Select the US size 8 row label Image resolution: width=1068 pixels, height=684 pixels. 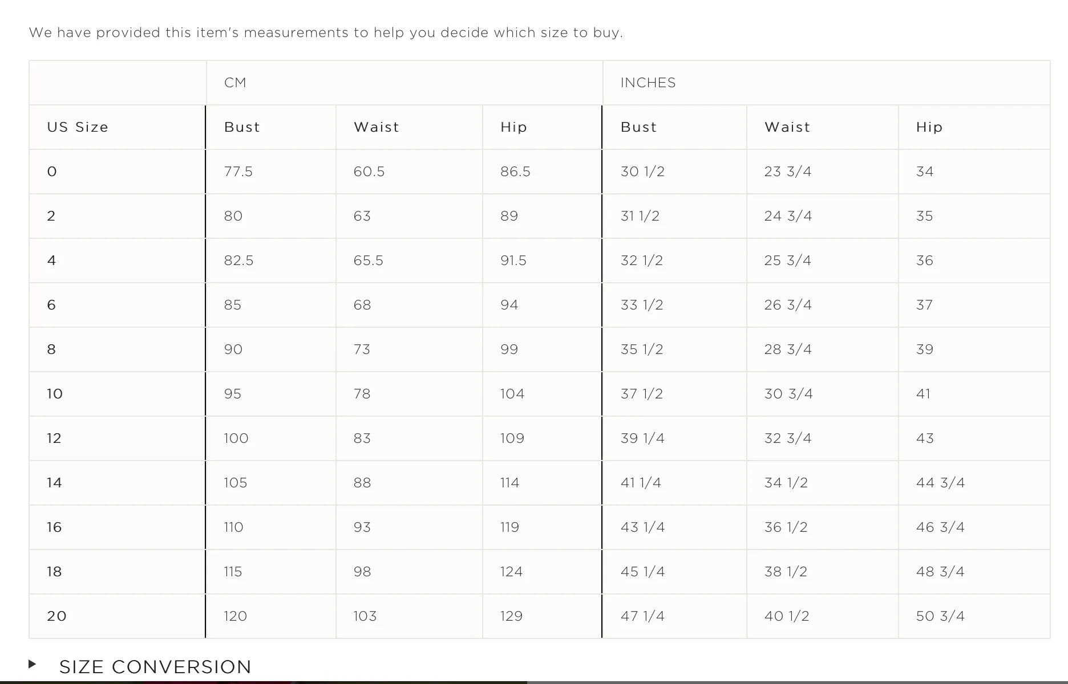coord(51,349)
